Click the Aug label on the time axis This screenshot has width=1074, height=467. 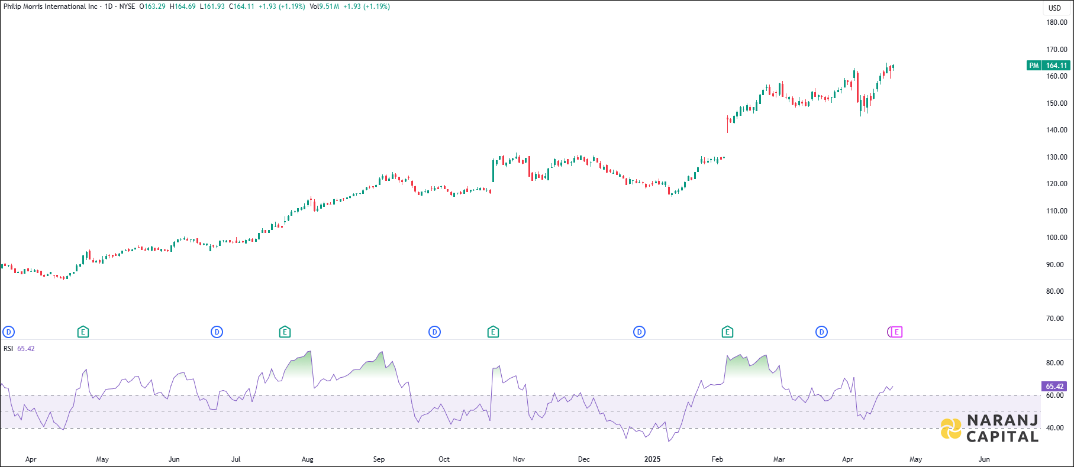308,459
